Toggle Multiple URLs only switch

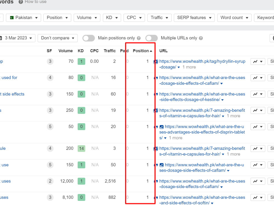pyautogui.click(x=152, y=38)
